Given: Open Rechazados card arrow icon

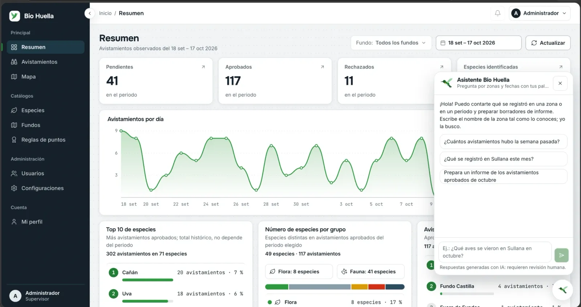Looking at the screenshot, I should tap(442, 67).
